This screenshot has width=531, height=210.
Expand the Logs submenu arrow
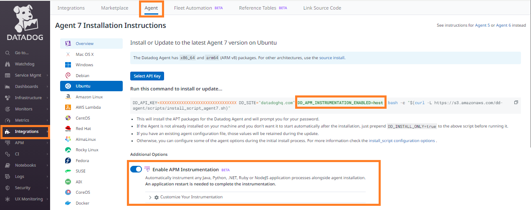[47, 177]
